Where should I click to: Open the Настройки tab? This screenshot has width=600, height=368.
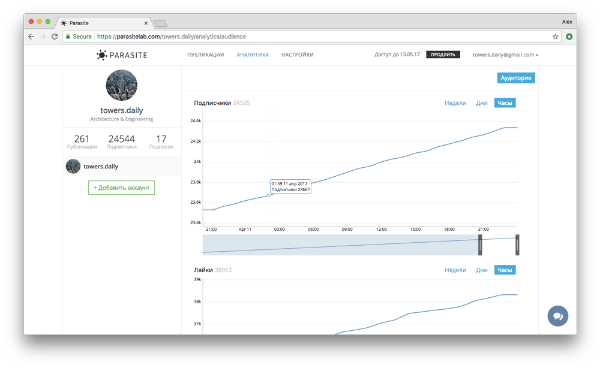[x=297, y=55]
